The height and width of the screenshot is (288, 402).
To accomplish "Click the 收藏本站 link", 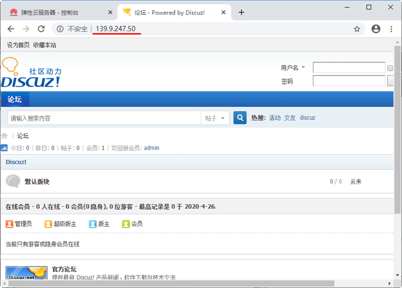I will (44, 45).
